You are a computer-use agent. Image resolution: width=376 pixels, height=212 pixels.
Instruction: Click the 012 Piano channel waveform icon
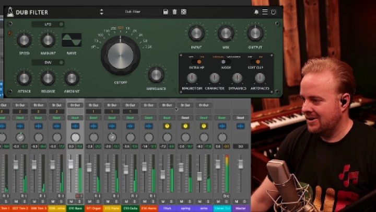coord(112,126)
